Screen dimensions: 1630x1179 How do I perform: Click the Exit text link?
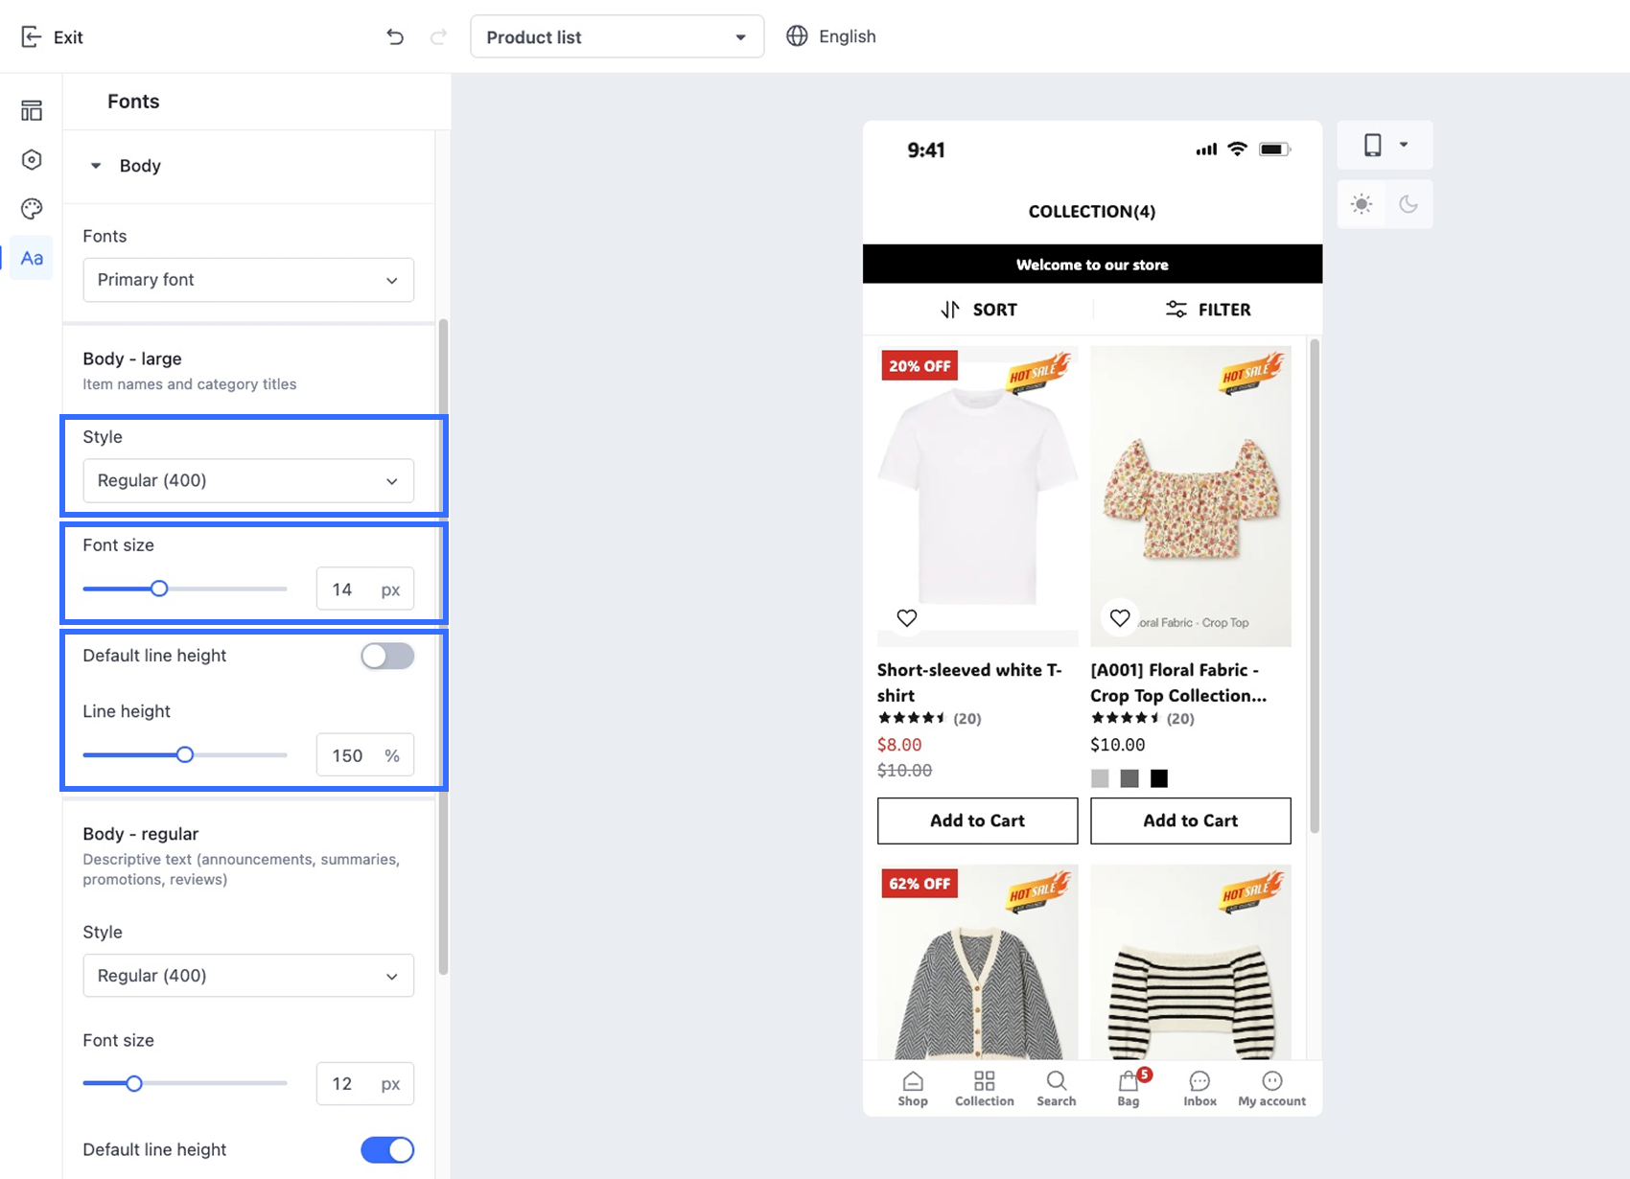pyautogui.click(x=68, y=37)
